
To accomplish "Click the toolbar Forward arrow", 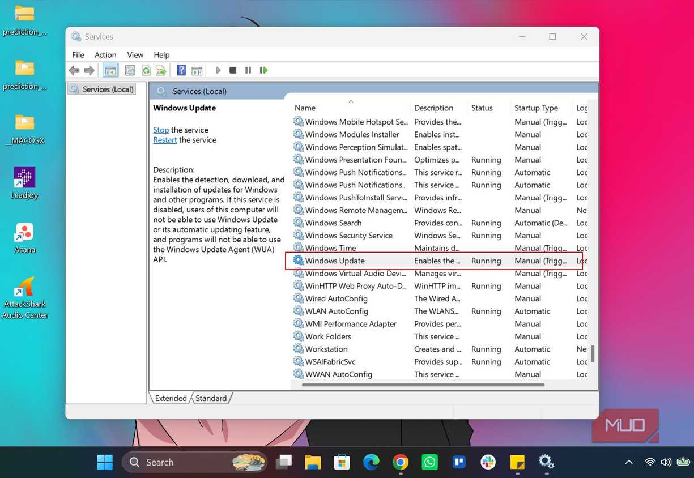I will click(x=89, y=70).
